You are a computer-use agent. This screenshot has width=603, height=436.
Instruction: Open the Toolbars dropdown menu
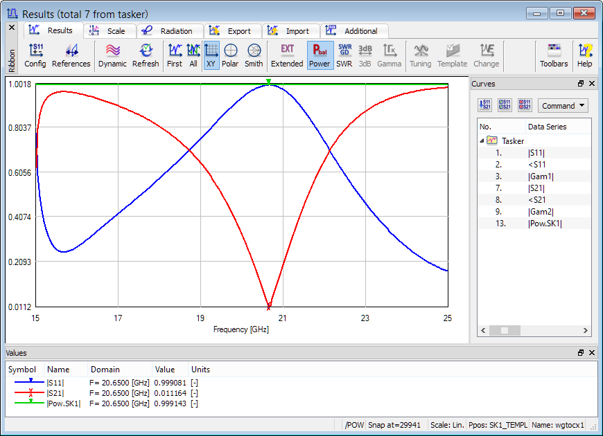554,55
